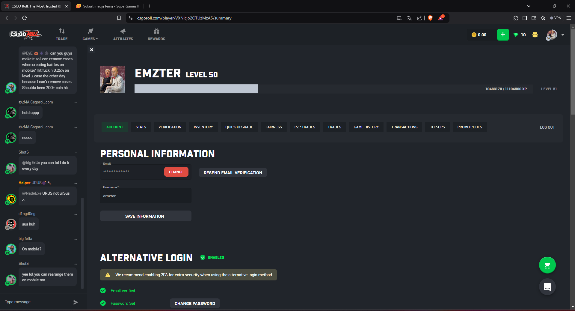Viewport: 575px width, 311px height.
Task: Click the XP level progress bar
Action: pyautogui.click(x=333, y=89)
